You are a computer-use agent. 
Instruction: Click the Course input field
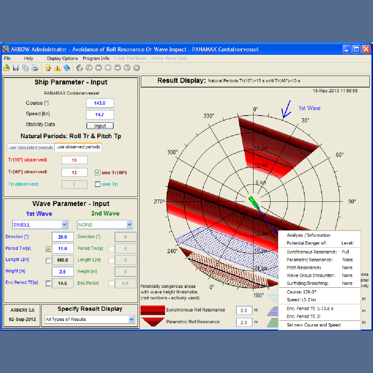[x=100, y=103]
